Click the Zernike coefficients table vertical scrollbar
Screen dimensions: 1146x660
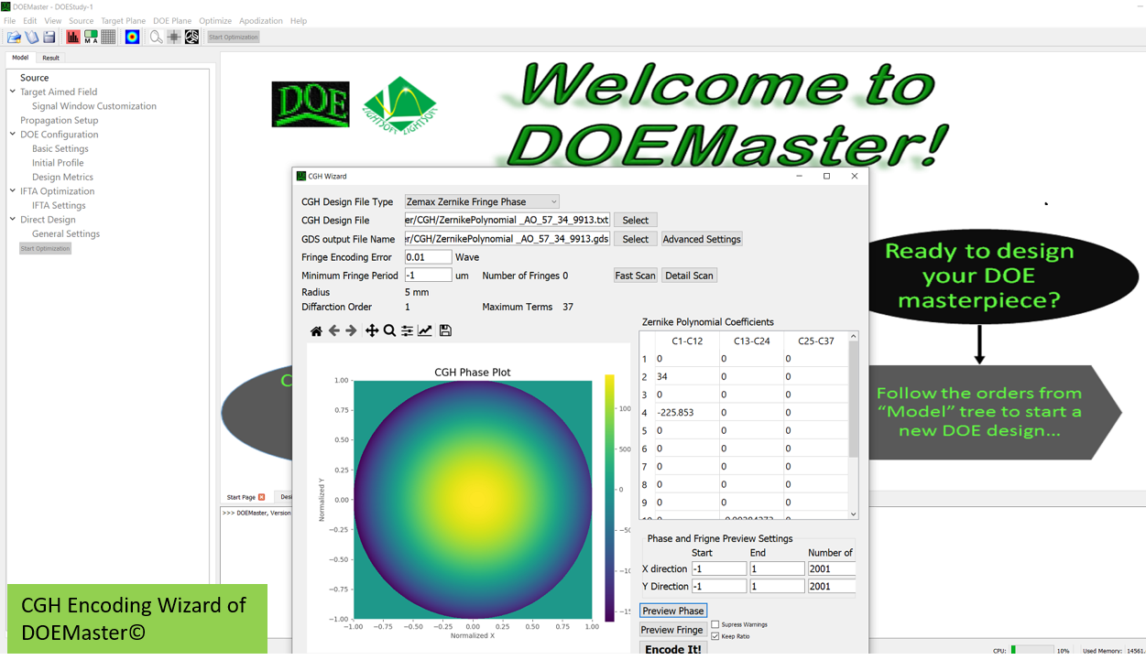tap(853, 403)
